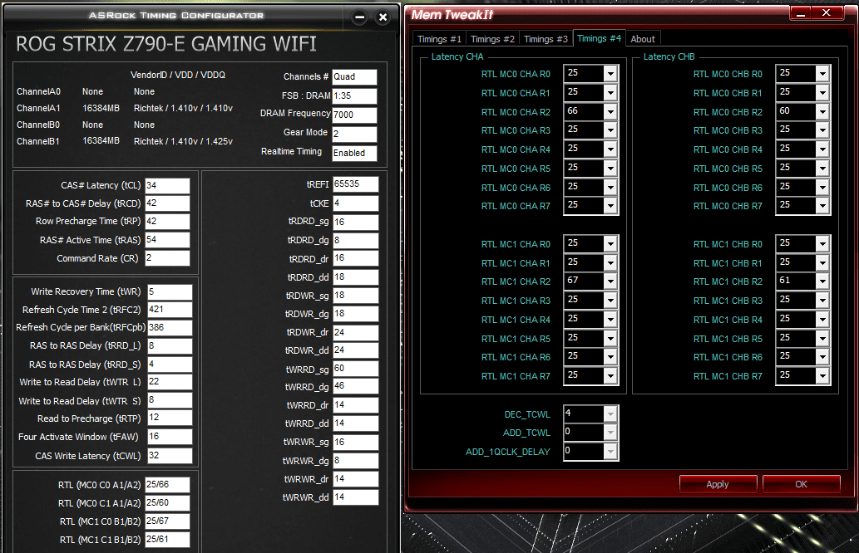Click the Read to Precharge (tRTP) field
The height and width of the screenshot is (553, 859).
(x=170, y=418)
